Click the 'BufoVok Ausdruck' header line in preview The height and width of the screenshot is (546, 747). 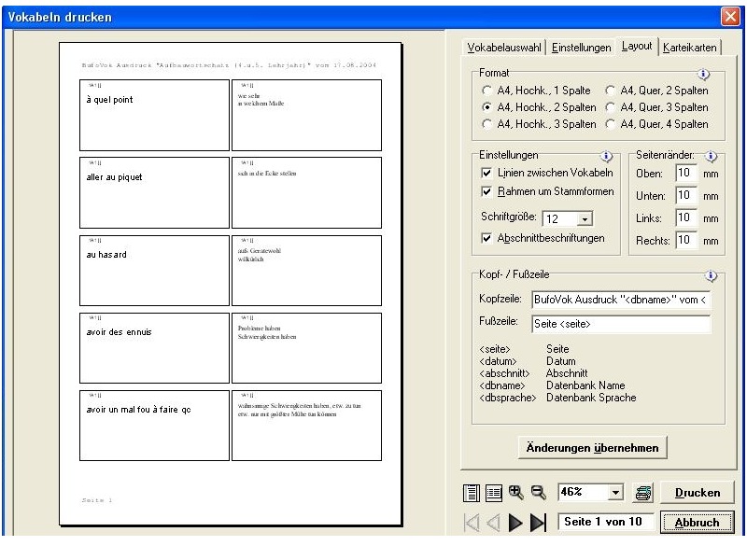coord(229,65)
